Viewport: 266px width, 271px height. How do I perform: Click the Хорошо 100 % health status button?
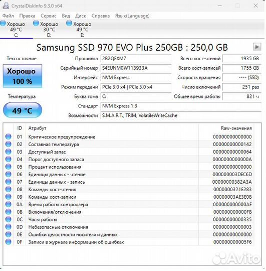click(23, 76)
